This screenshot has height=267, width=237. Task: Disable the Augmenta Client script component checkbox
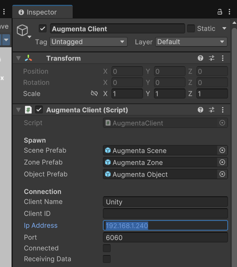pyautogui.click(x=39, y=110)
